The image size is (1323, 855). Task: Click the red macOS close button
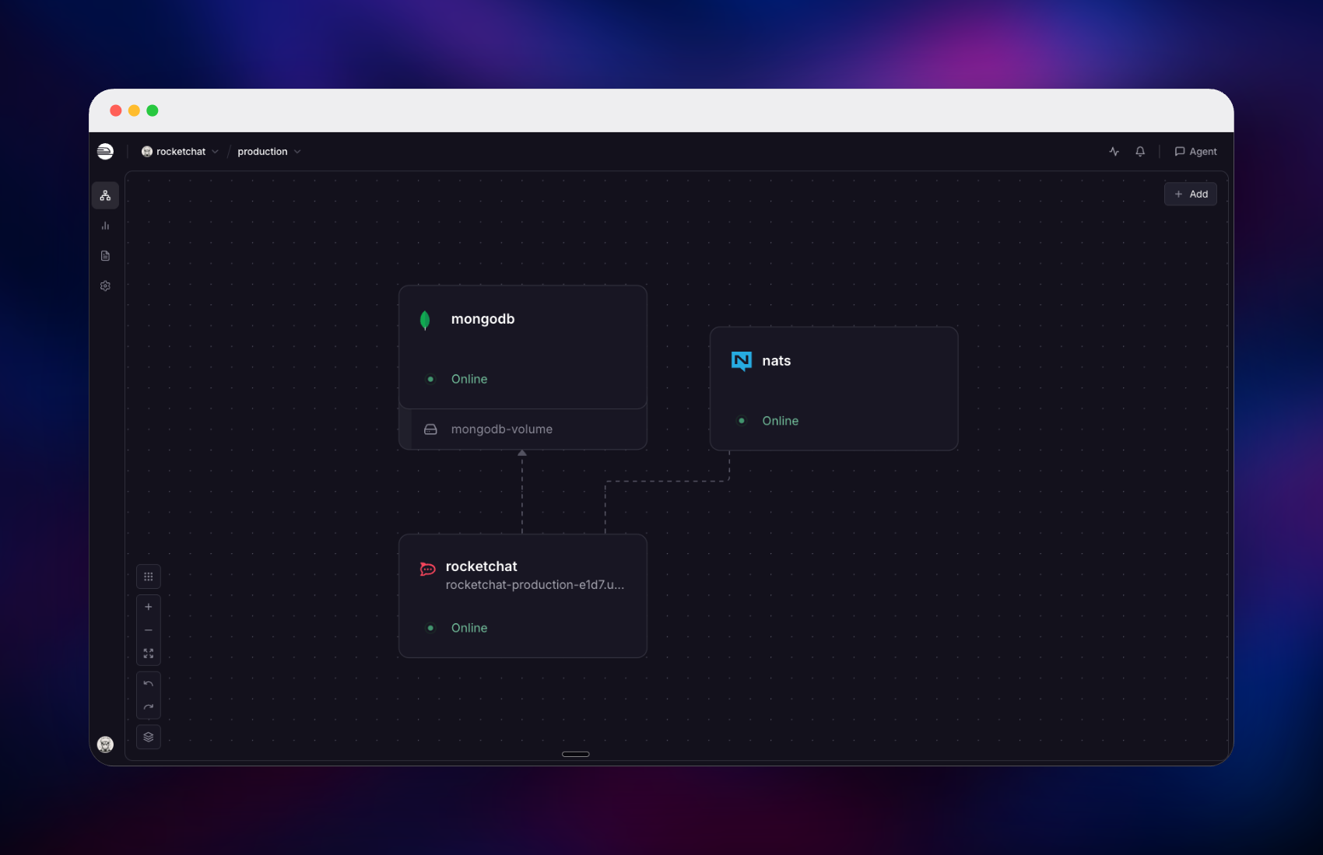(x=115, y=110)
